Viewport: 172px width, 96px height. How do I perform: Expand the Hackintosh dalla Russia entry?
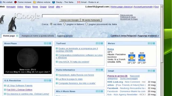(57, 75)
